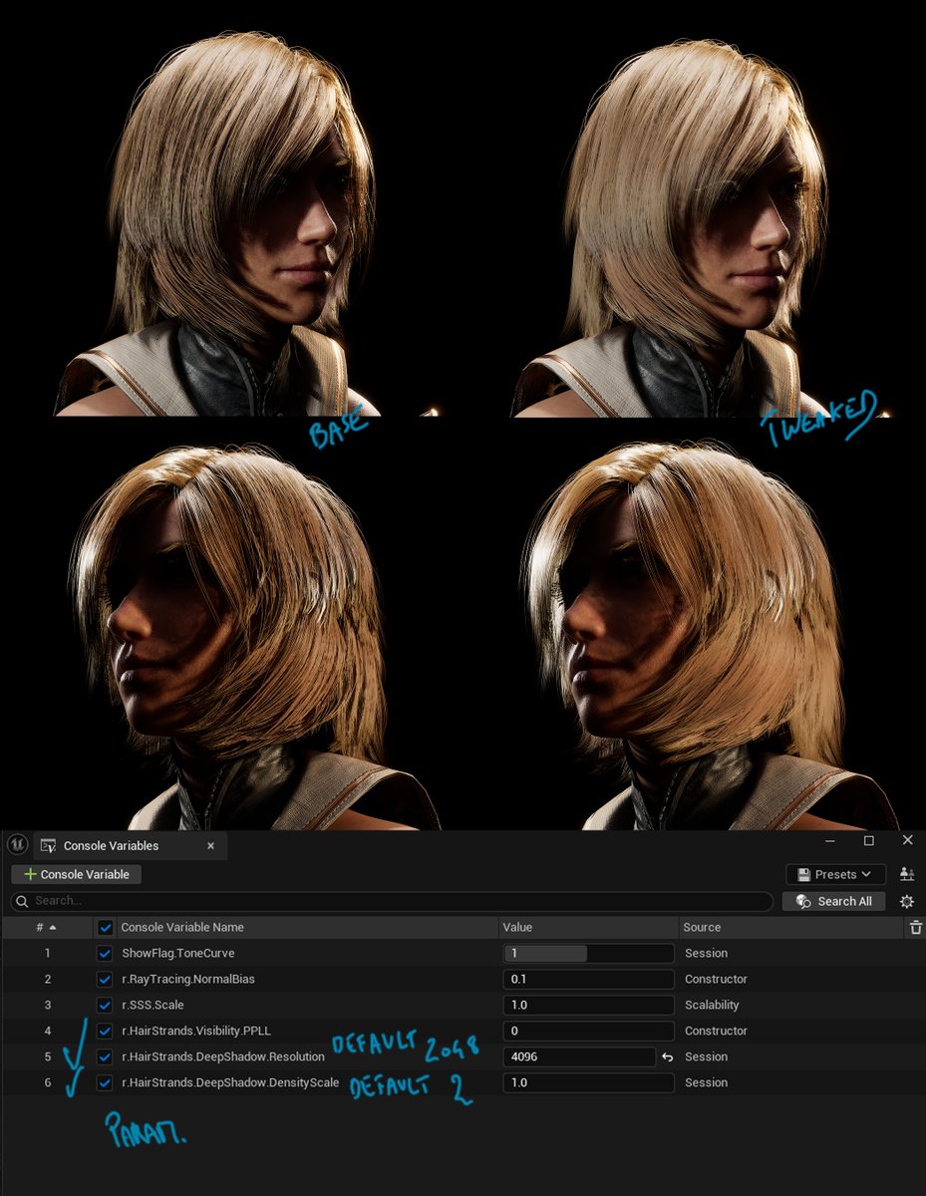Add a new Console Variable

tap(75, 874)
